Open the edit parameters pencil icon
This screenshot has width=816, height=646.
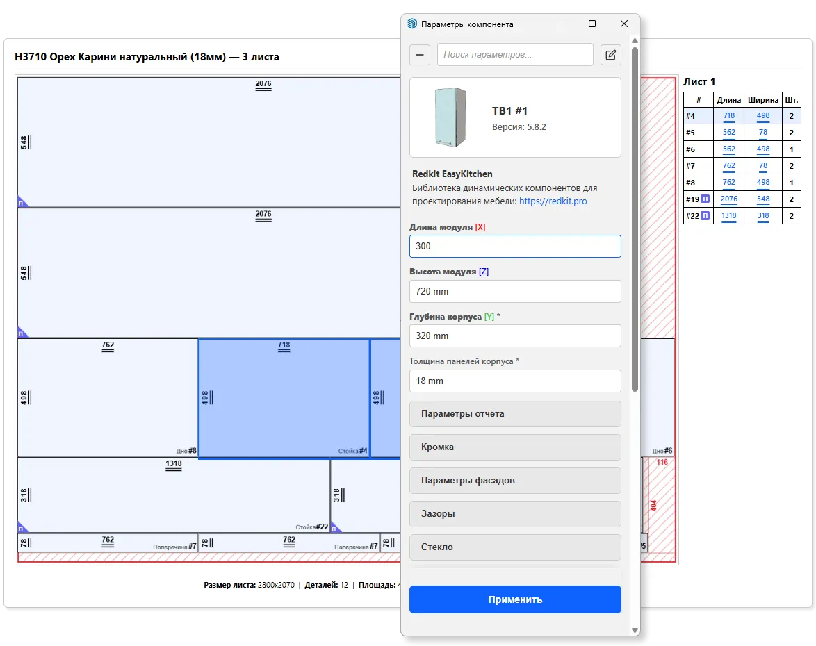[x=610, y=55]
